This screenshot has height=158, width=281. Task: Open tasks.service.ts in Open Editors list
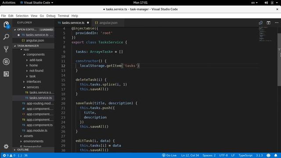coord(33,35)
